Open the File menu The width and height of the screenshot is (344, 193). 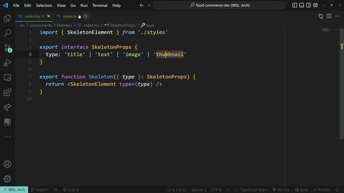16,5
